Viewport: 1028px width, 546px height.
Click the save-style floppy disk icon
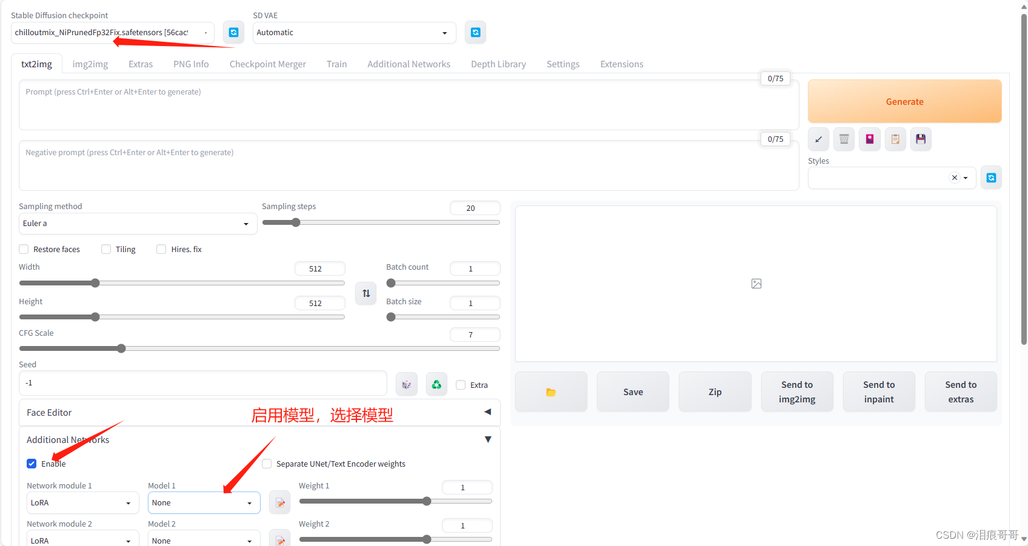921,139
